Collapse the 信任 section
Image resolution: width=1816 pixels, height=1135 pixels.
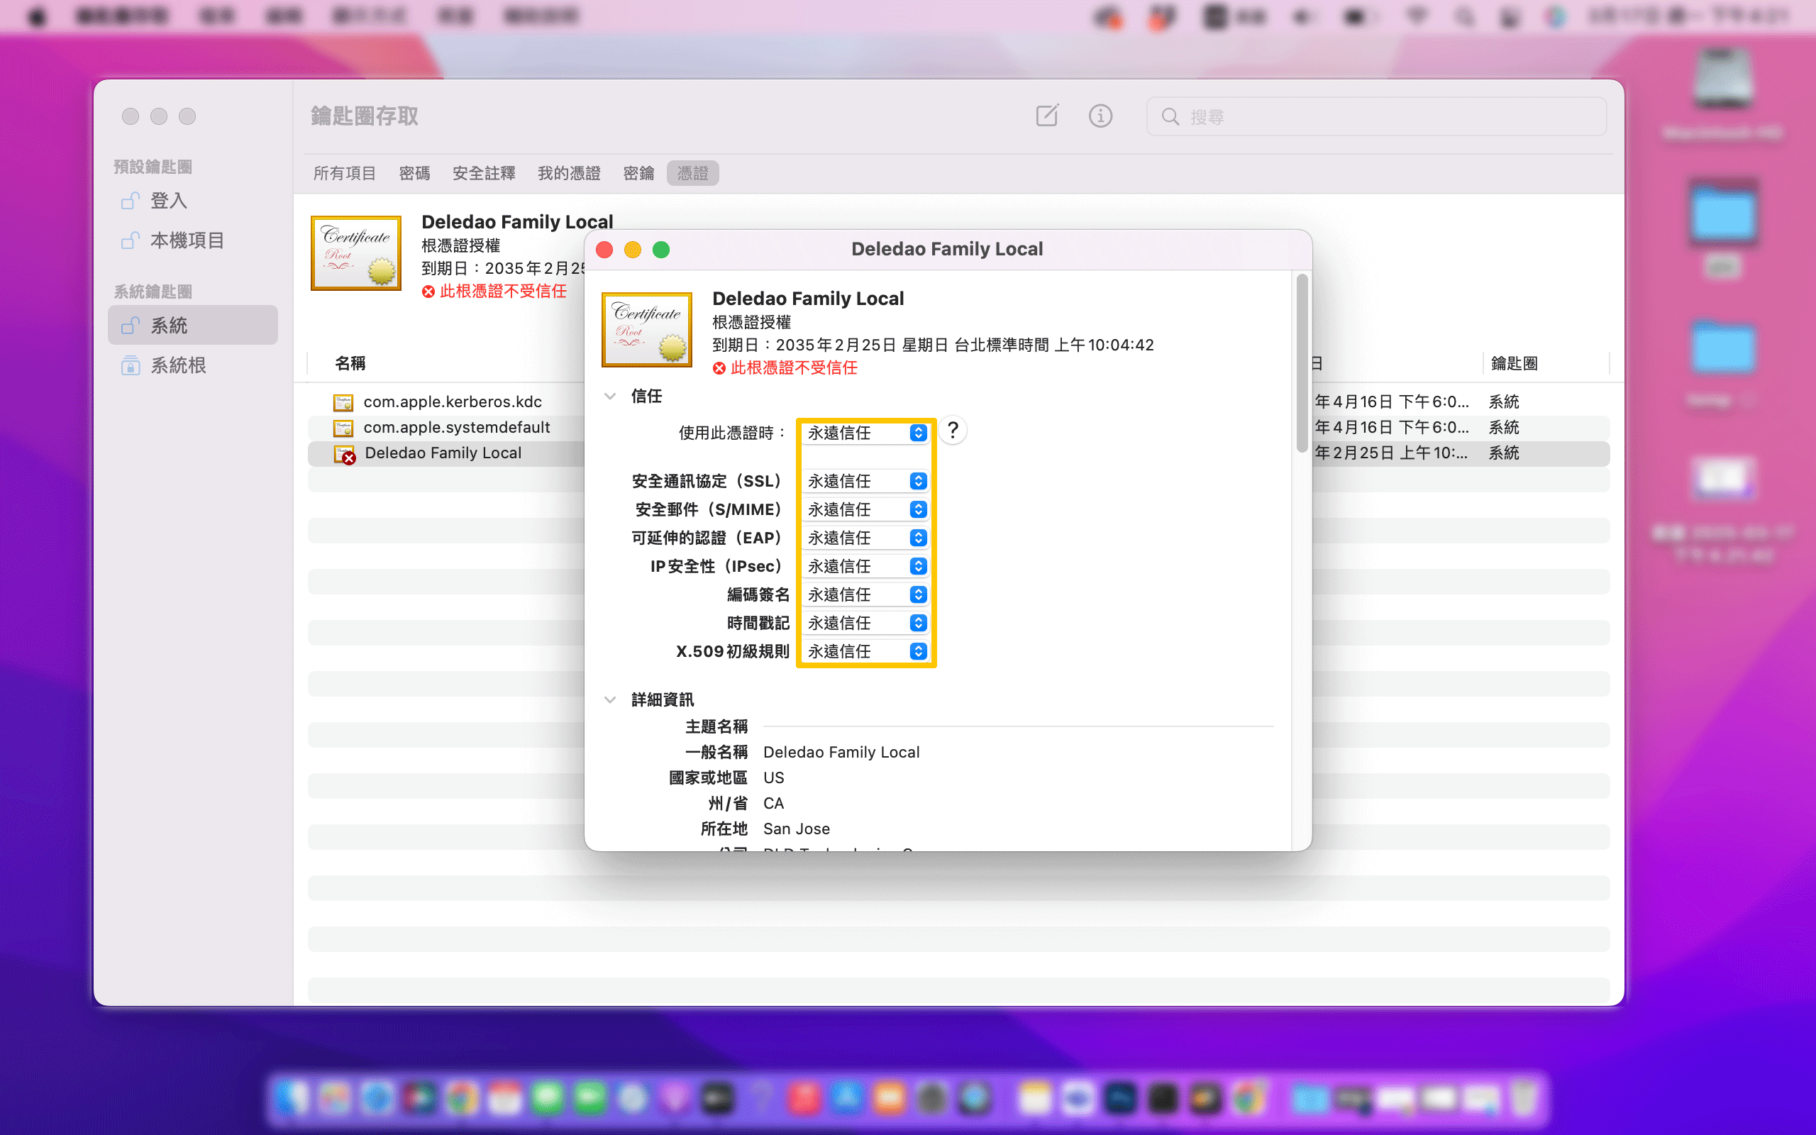tap(610, 396)
